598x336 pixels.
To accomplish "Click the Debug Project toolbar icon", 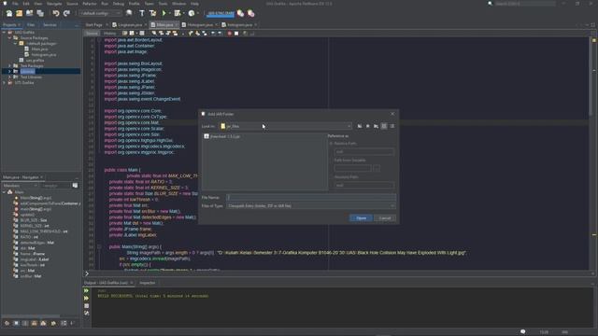I will 178,13.
